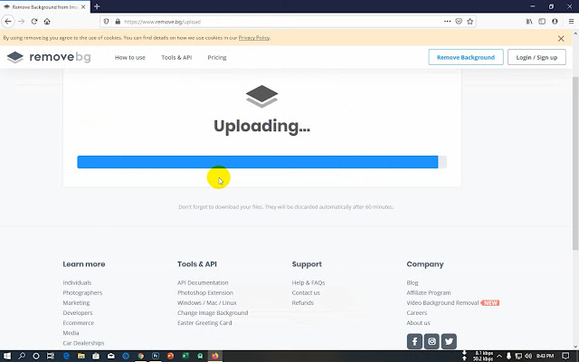Click Login / Sign up button
The image size is (579, 362).
tap(536, 57)
